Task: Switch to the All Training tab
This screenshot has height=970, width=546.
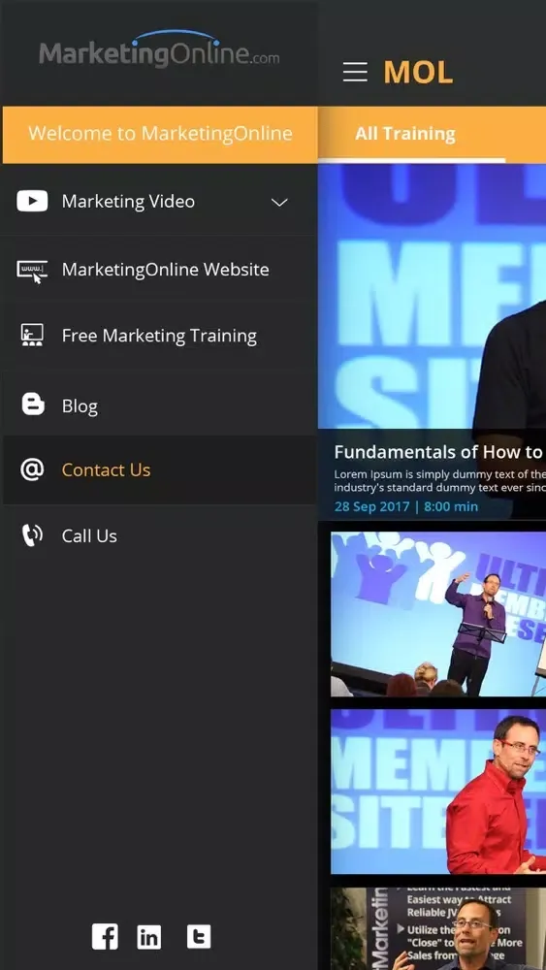Action: (405, 134)
